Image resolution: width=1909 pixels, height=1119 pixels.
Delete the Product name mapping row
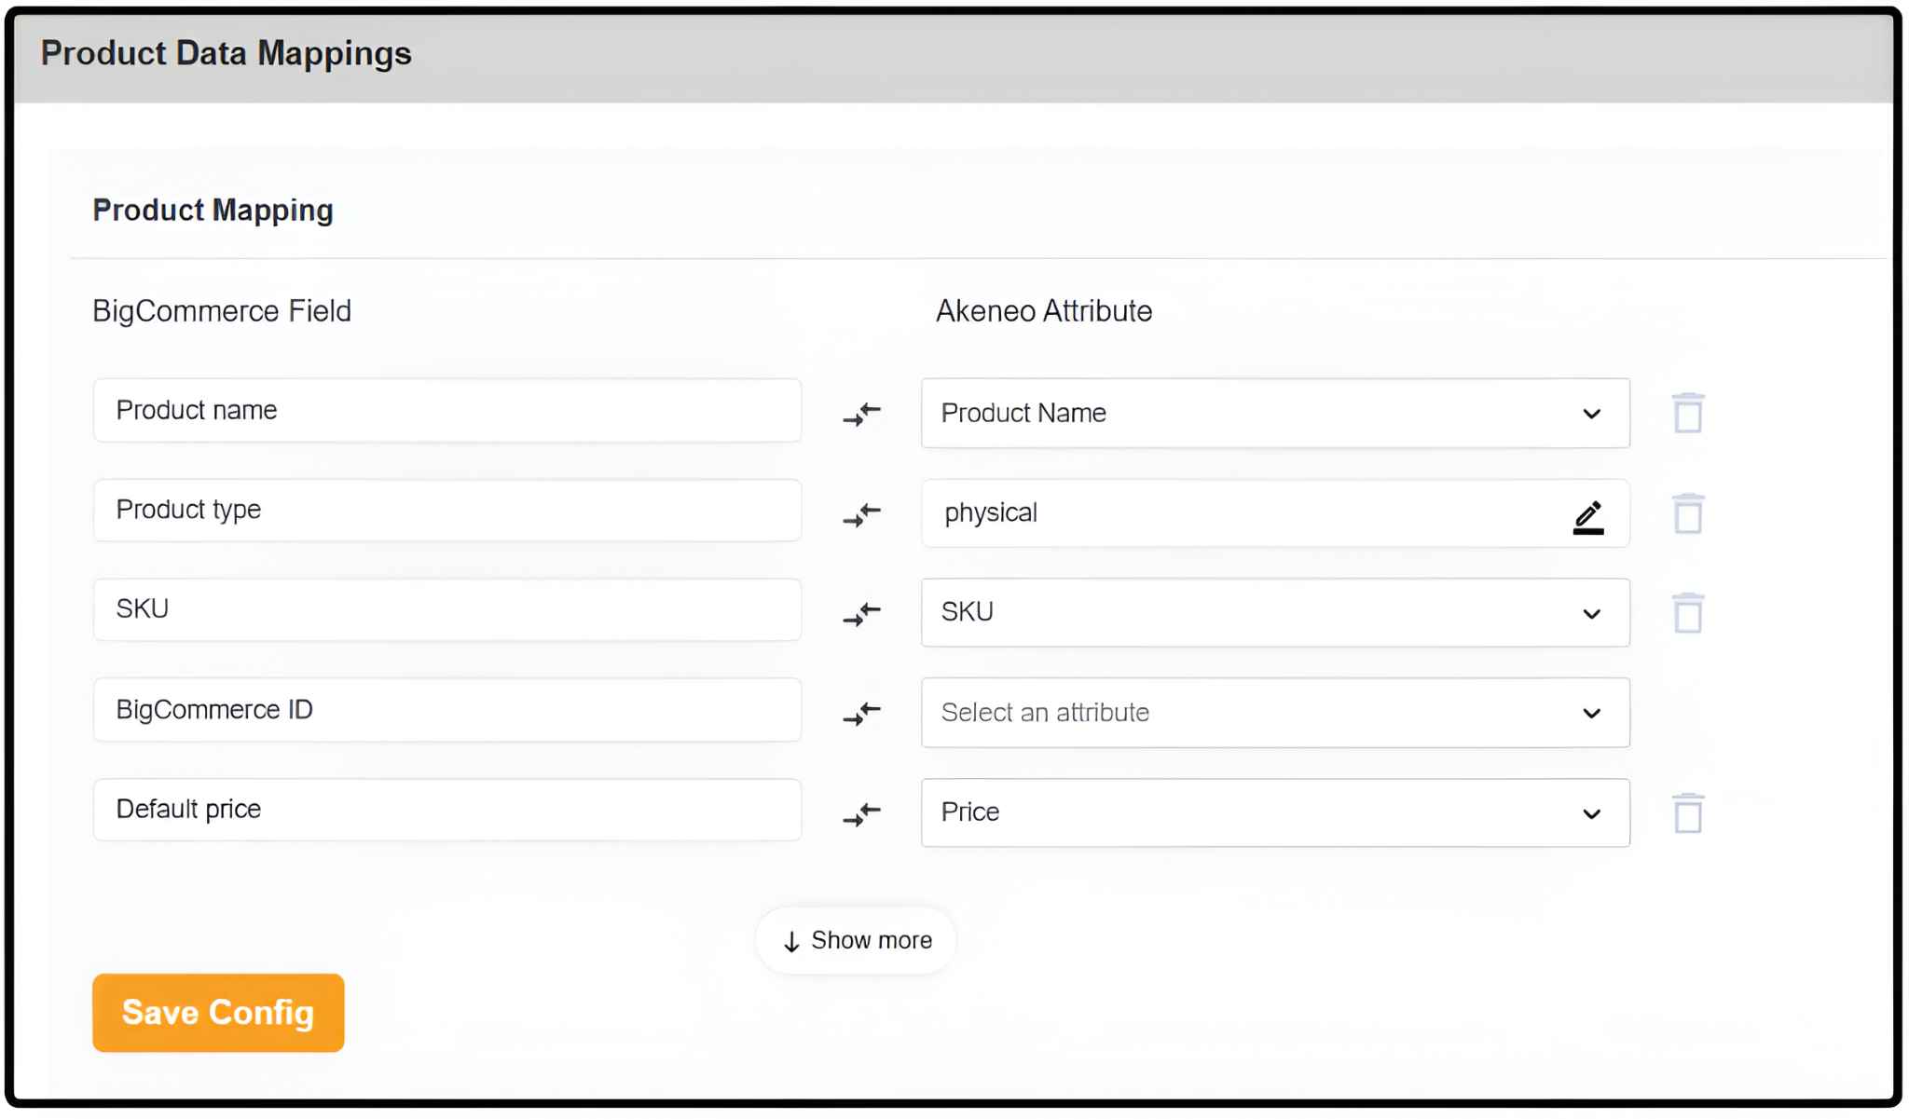pos(1687,413)
